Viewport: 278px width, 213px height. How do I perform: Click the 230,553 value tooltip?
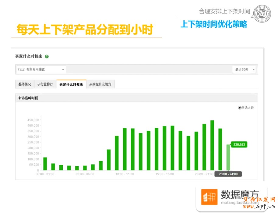coord(239,145)
